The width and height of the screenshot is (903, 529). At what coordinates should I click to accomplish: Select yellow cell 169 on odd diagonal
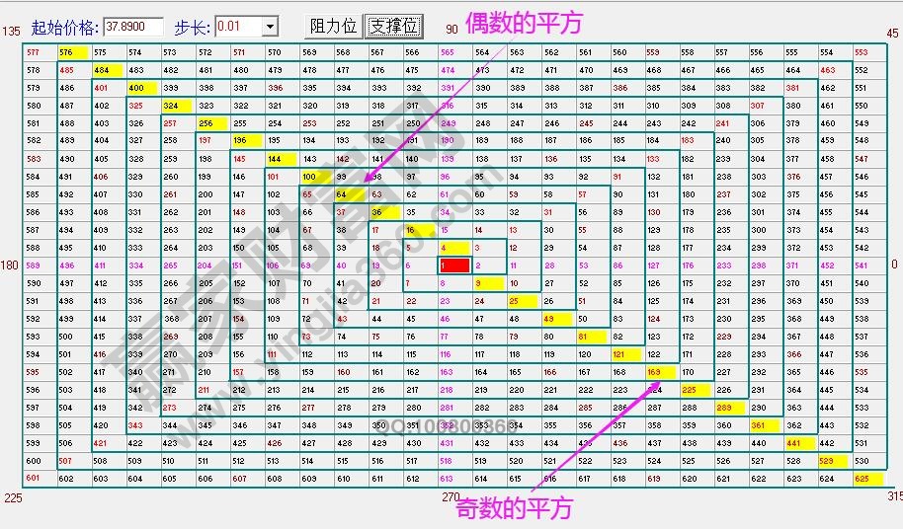tap(657, 372)
